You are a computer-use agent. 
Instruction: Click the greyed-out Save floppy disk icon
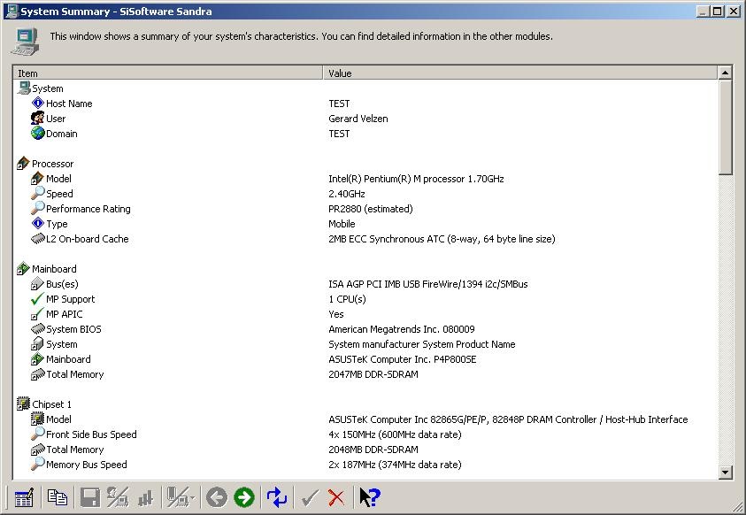pyautogui.click(x=90, y=498)
